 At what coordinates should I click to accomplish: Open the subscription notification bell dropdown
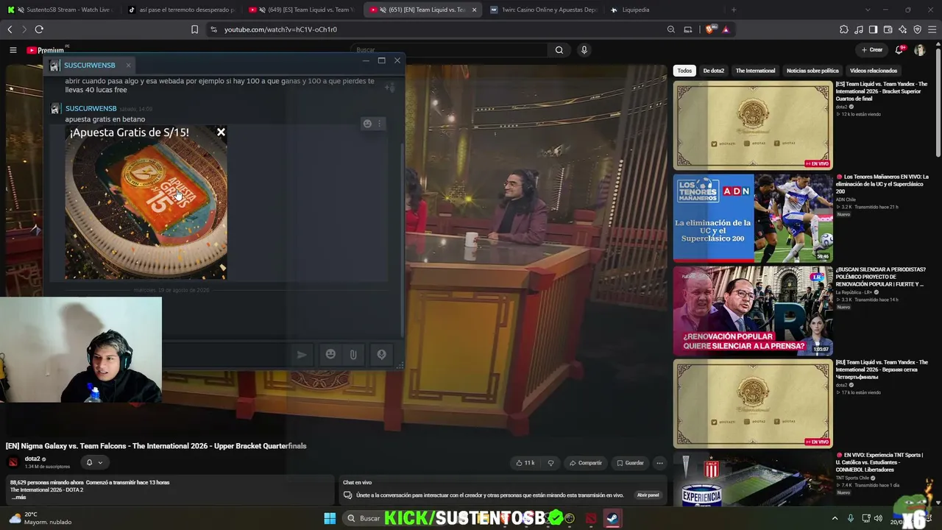(x=94, y=462)
